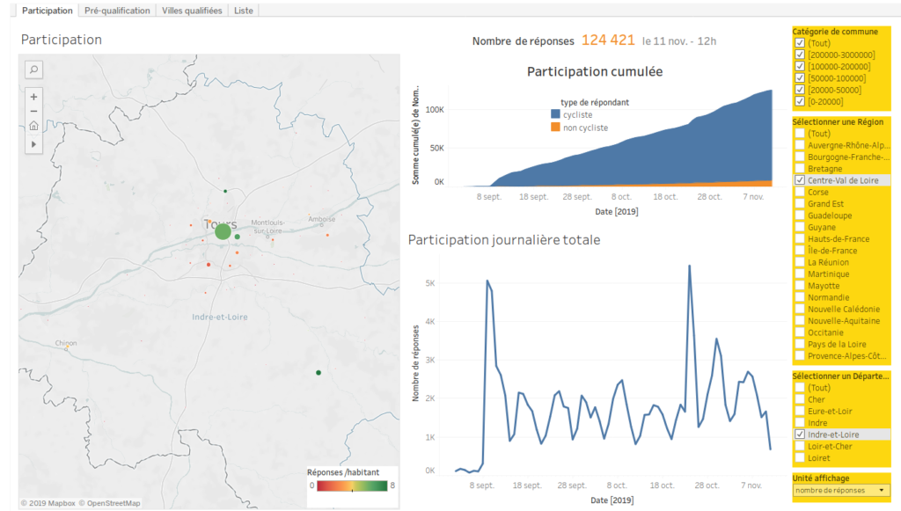This screenshot has width=901, height=511.
Task: Tick the (Tout) option under Sélectionner une Région
Action: click(799, 134)
